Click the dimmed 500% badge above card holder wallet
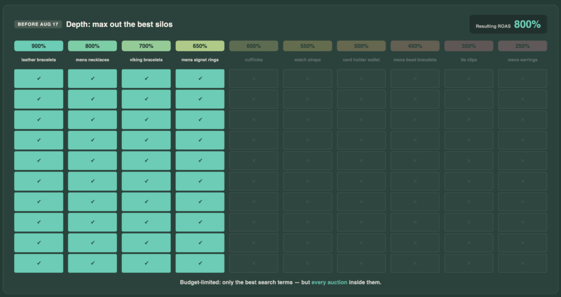 [362, 46]
